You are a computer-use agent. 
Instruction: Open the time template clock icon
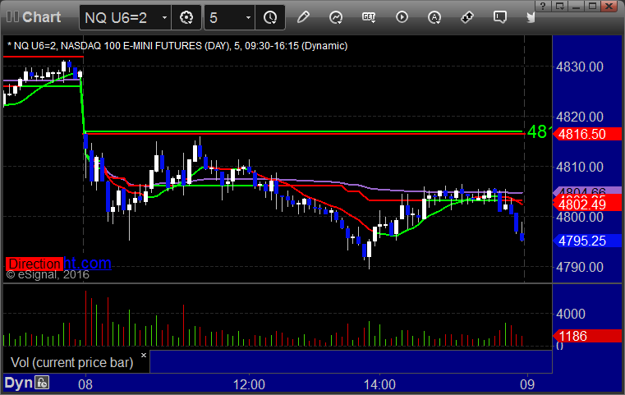270,17
